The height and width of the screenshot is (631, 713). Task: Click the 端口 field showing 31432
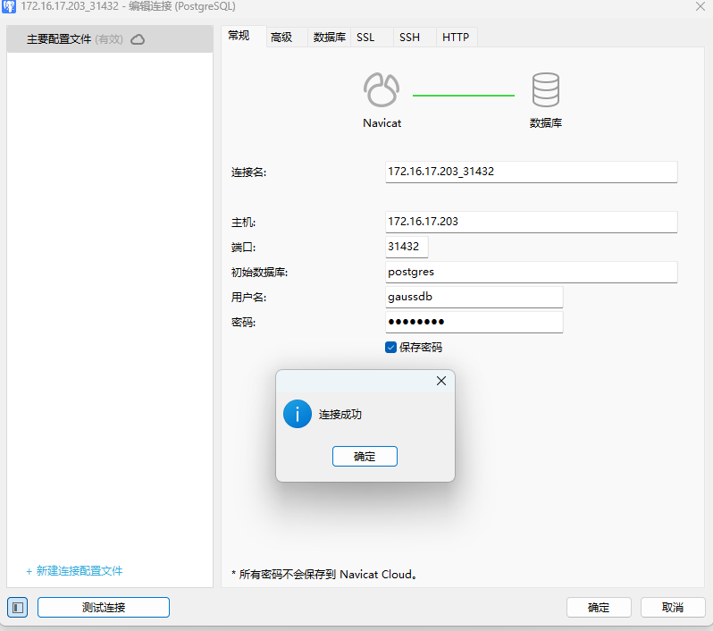pyautogui.click(x=407, y=247)
